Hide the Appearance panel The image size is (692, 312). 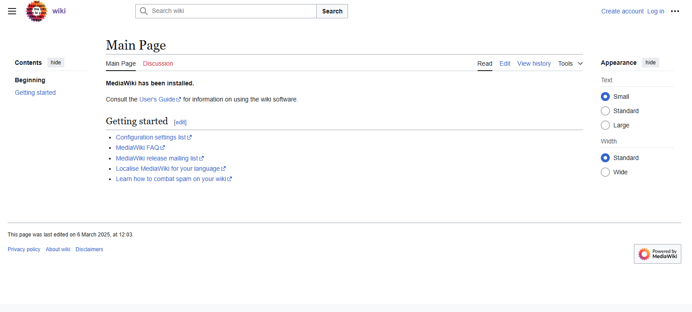click(x=650, y=63)
